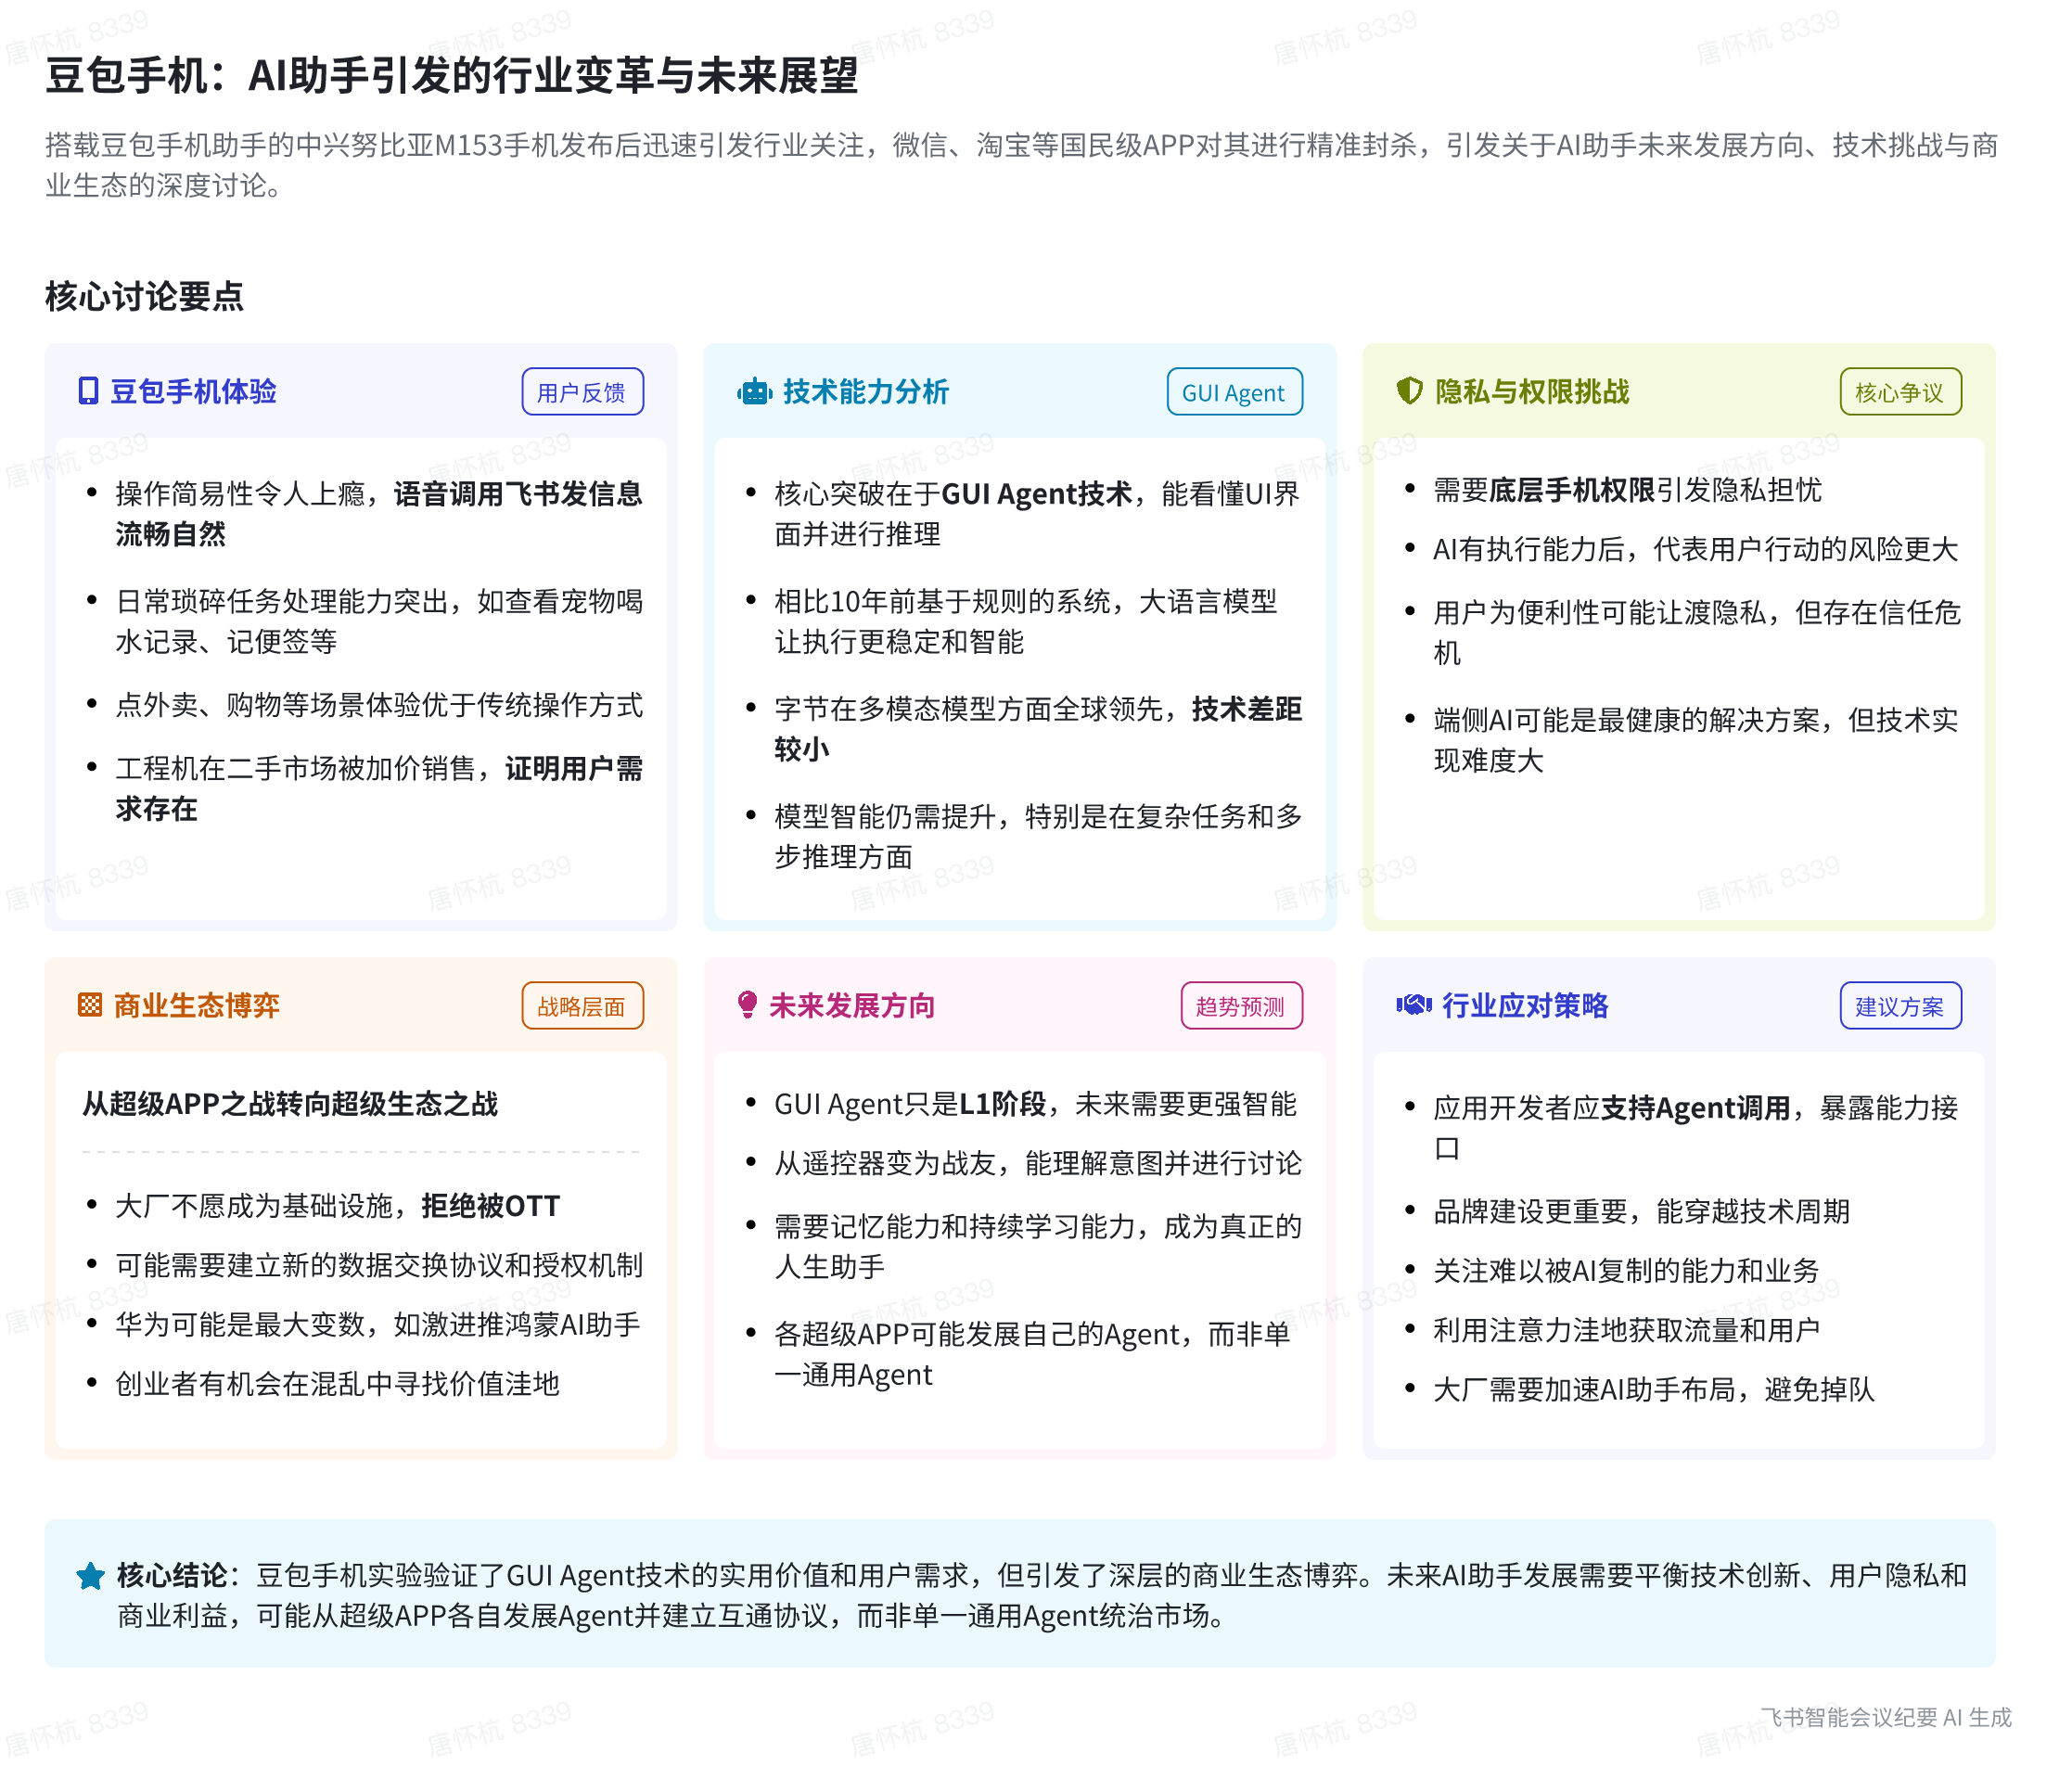This screenshot has height=1779, width=2072.
Task: Click the 技术能力分析 card heading
Action: click(865, 391)
